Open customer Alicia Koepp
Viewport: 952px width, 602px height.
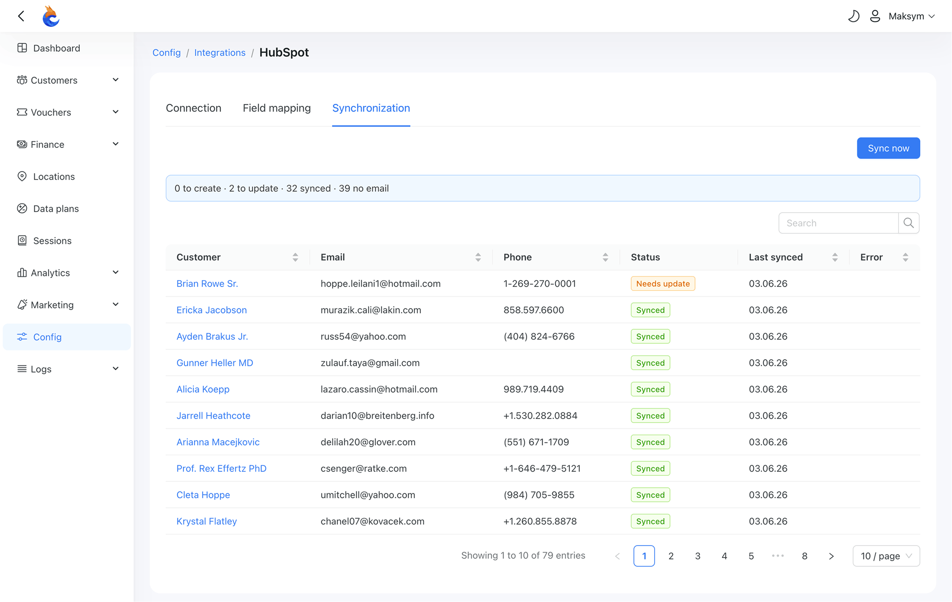(203, 389)
